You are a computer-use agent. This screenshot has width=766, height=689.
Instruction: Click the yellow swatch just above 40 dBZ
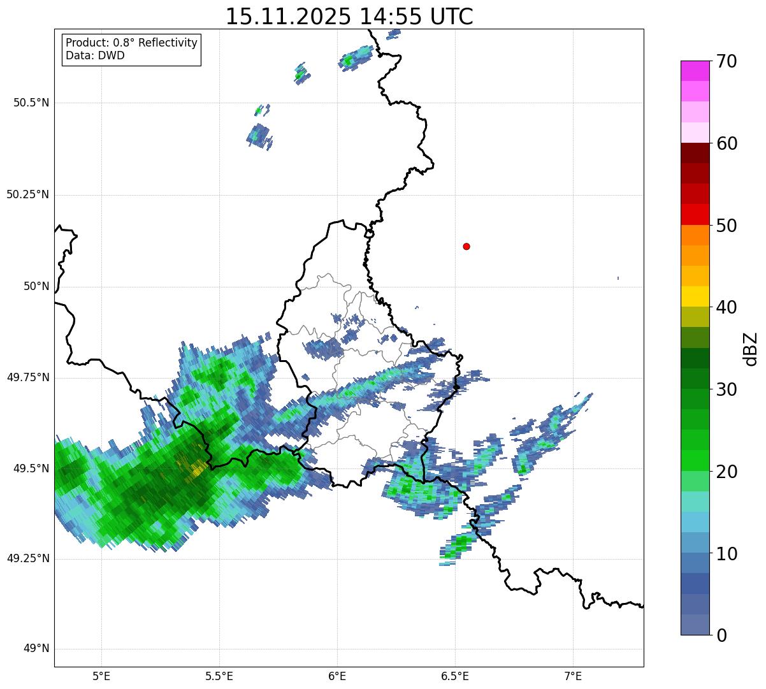(695, 296)
